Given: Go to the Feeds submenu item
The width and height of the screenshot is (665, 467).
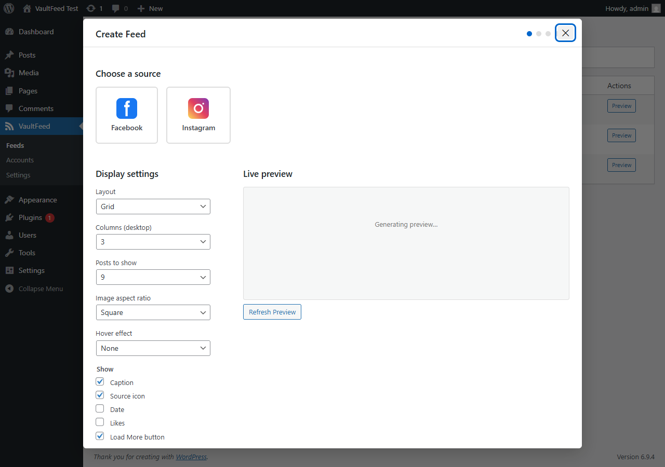Looking at the screenshot, I should 15,146.
